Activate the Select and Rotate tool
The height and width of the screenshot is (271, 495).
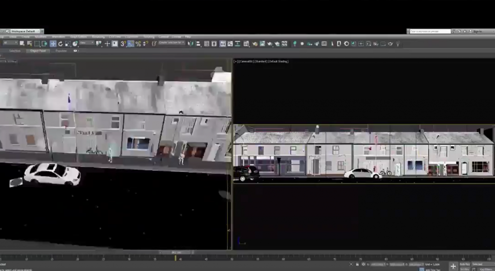click(x=60, y=44)
